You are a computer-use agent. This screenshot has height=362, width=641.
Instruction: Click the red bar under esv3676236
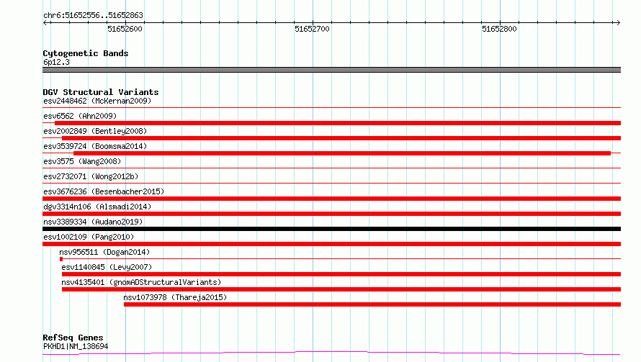(331, 199)
